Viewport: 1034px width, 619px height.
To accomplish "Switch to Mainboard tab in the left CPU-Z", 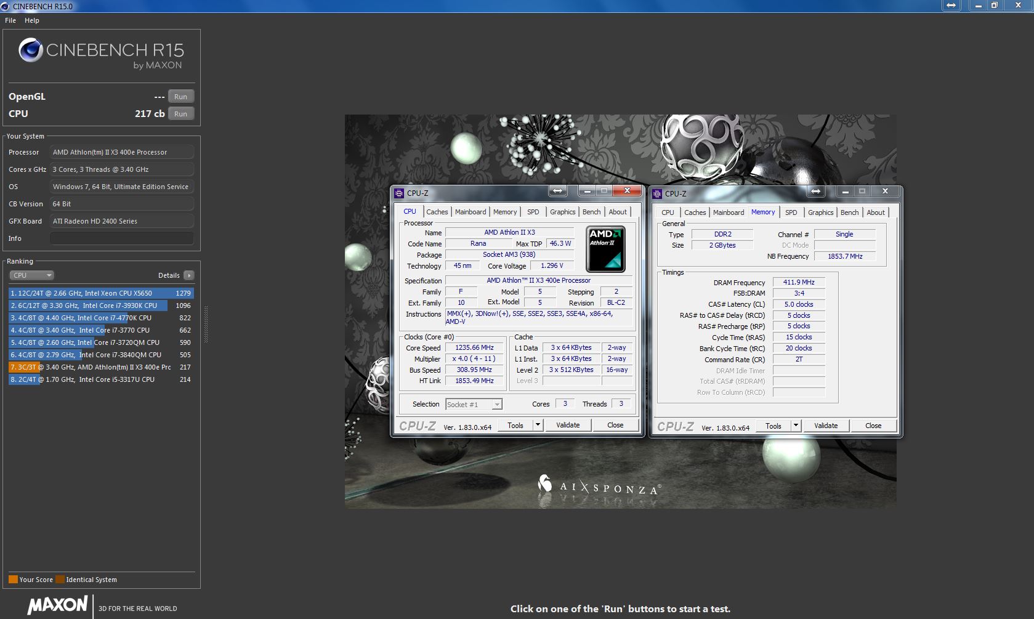I will (x=471, y=212).
